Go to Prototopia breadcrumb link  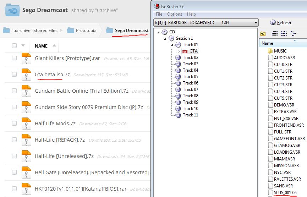(86, 31)
